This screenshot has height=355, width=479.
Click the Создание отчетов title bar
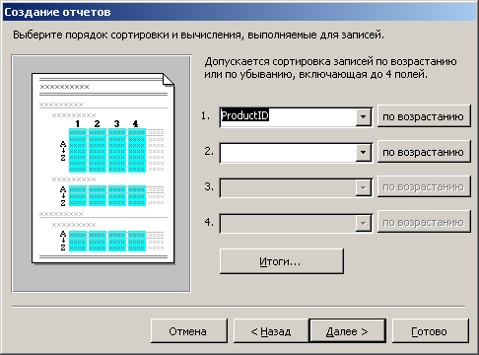239,12
